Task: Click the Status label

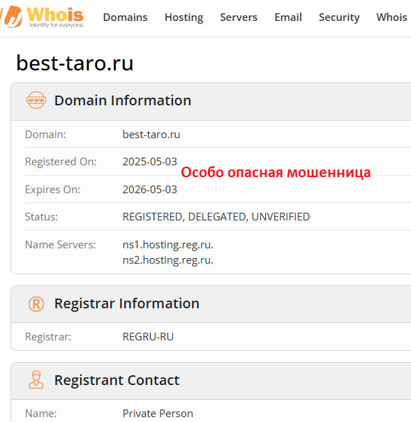Action: tap(41, 217)
